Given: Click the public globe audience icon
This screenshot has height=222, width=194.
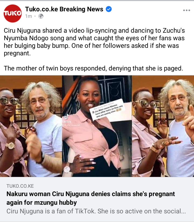Looking at the screenshot, I should click(41, 16).
